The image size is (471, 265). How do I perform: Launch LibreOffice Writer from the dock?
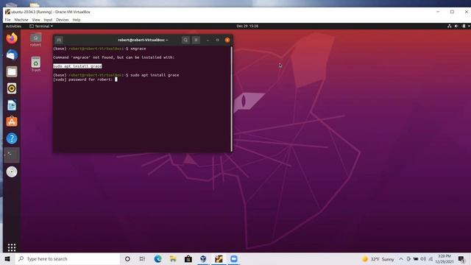pos(12,105)
